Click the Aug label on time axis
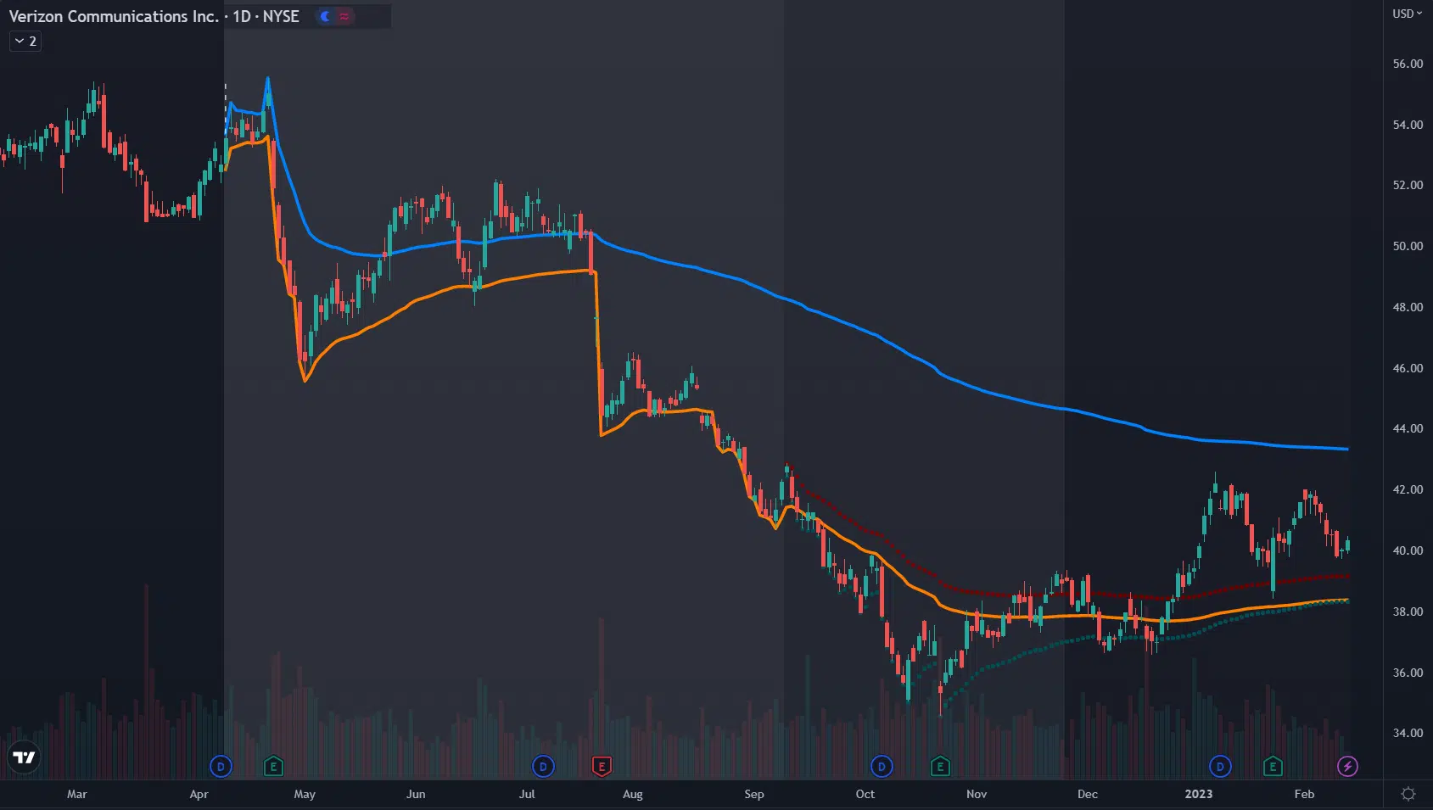The width and height of the screenshot is (1433, 810). click(633, 794)
